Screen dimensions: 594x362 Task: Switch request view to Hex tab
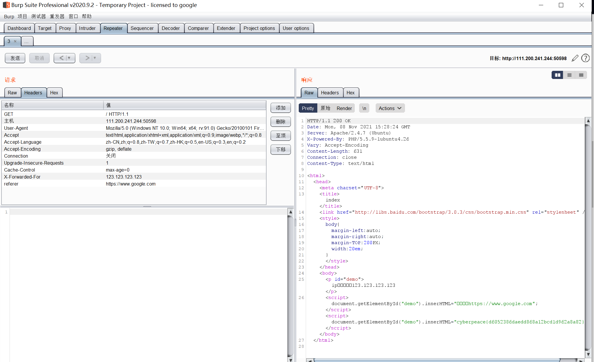[54, 93]
